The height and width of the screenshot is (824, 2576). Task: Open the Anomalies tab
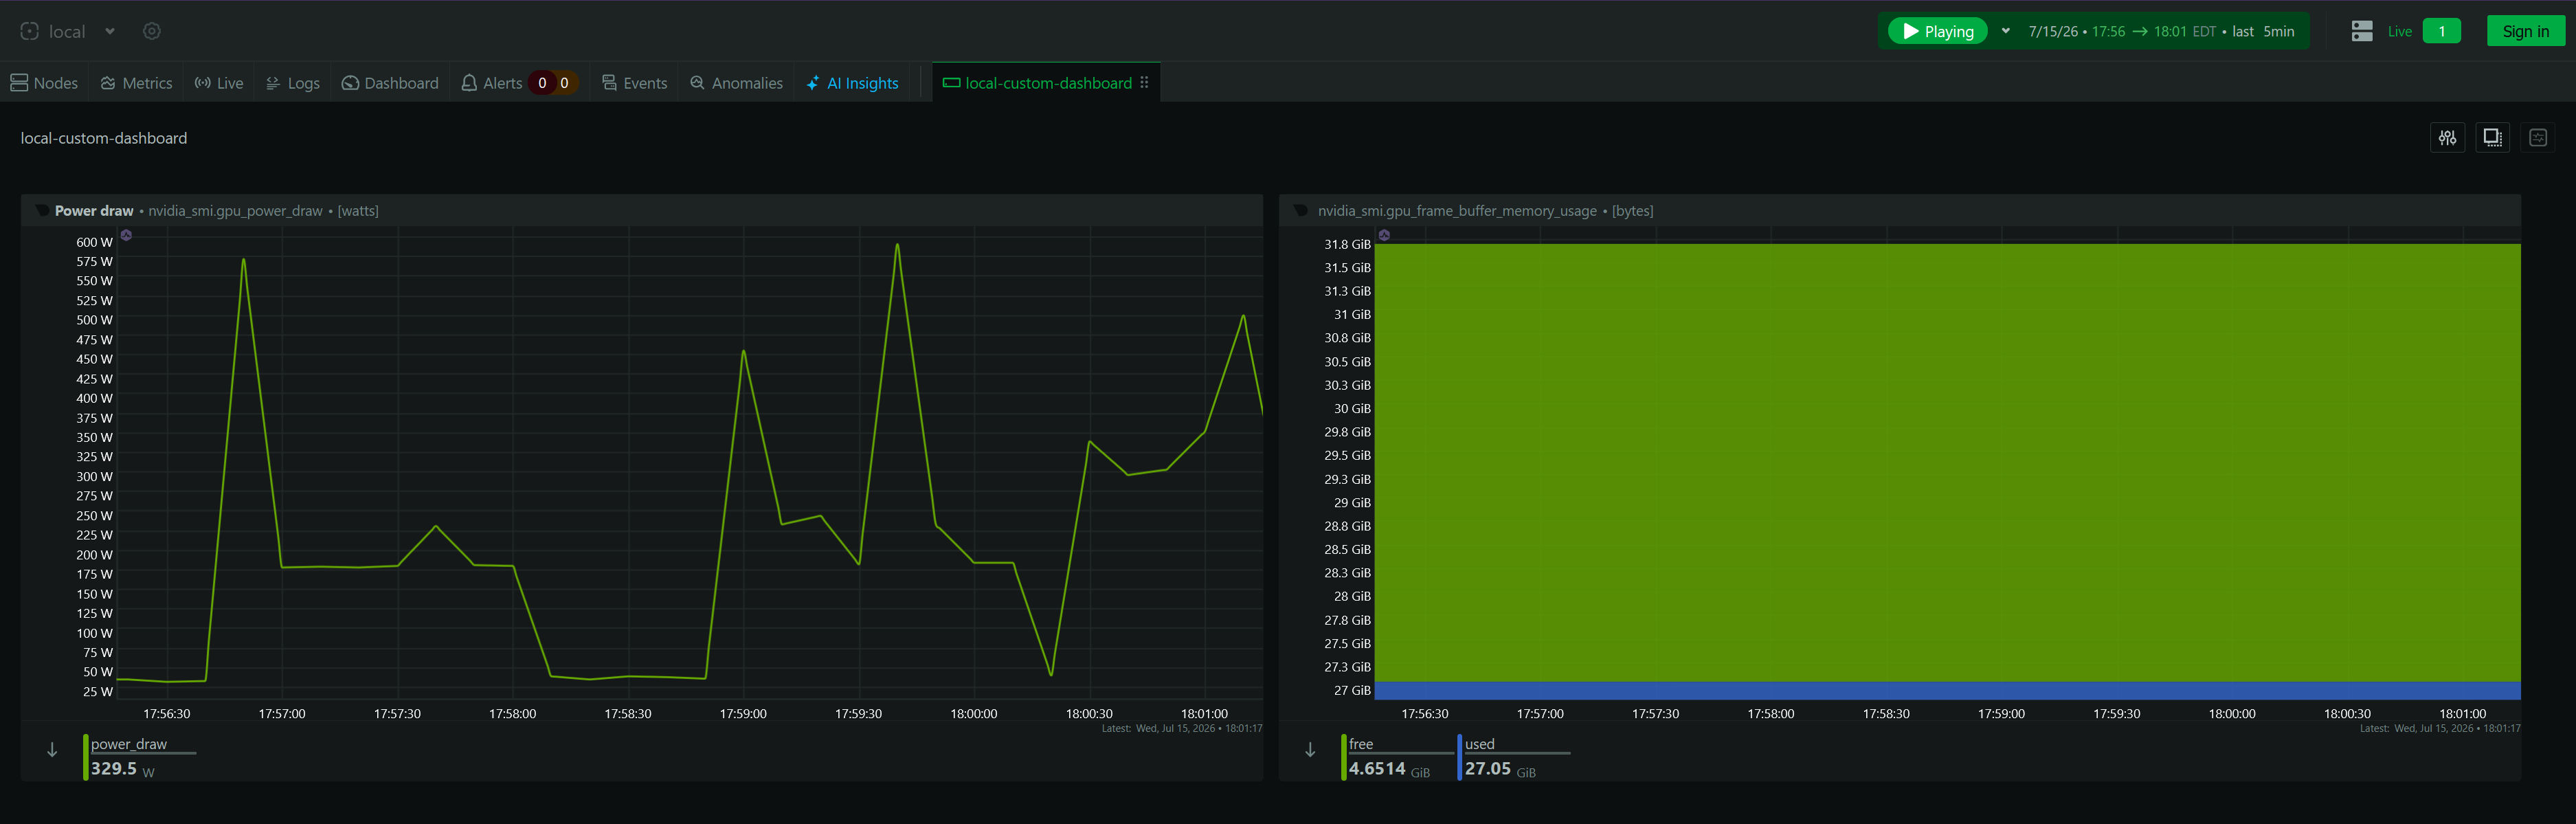737,83
